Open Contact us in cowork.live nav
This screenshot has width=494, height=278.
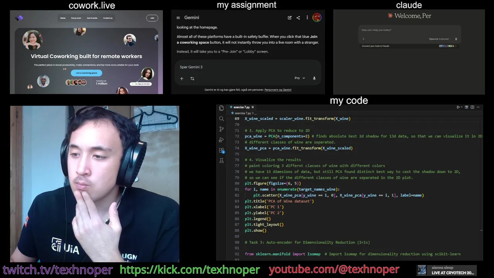click(x=108, y=18)
